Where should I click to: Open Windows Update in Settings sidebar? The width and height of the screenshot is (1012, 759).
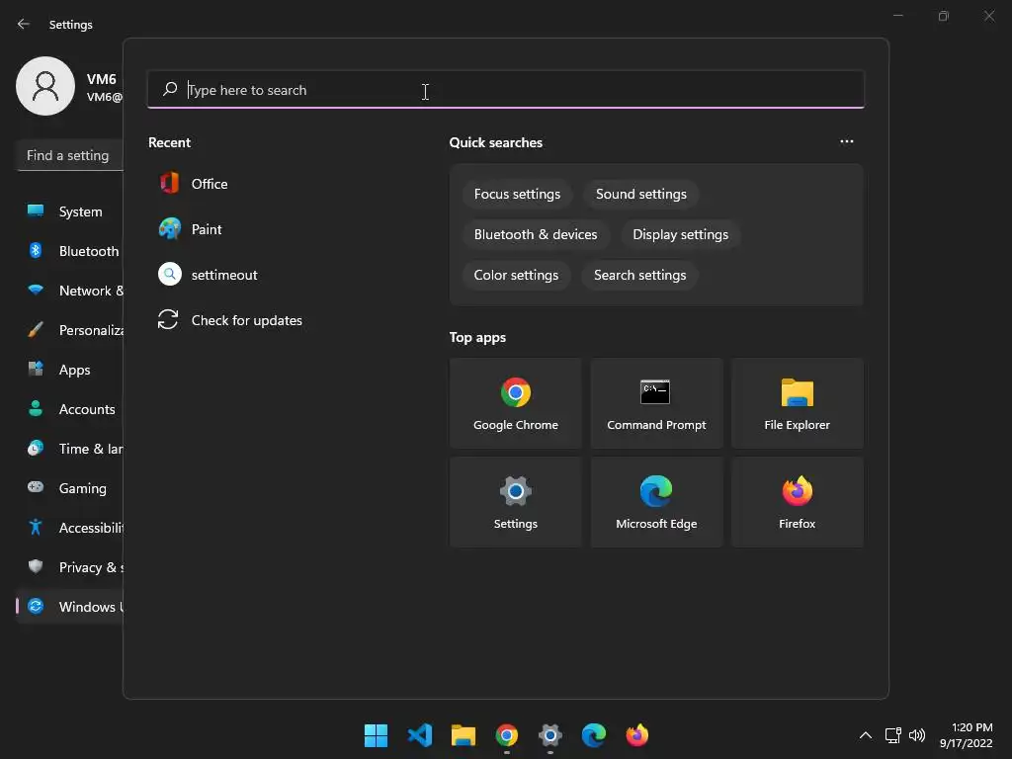[70, 607]
